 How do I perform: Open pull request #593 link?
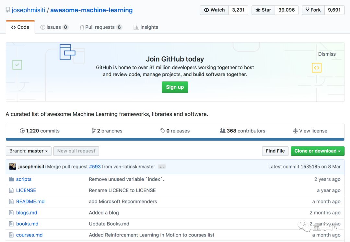click(95, 167)
